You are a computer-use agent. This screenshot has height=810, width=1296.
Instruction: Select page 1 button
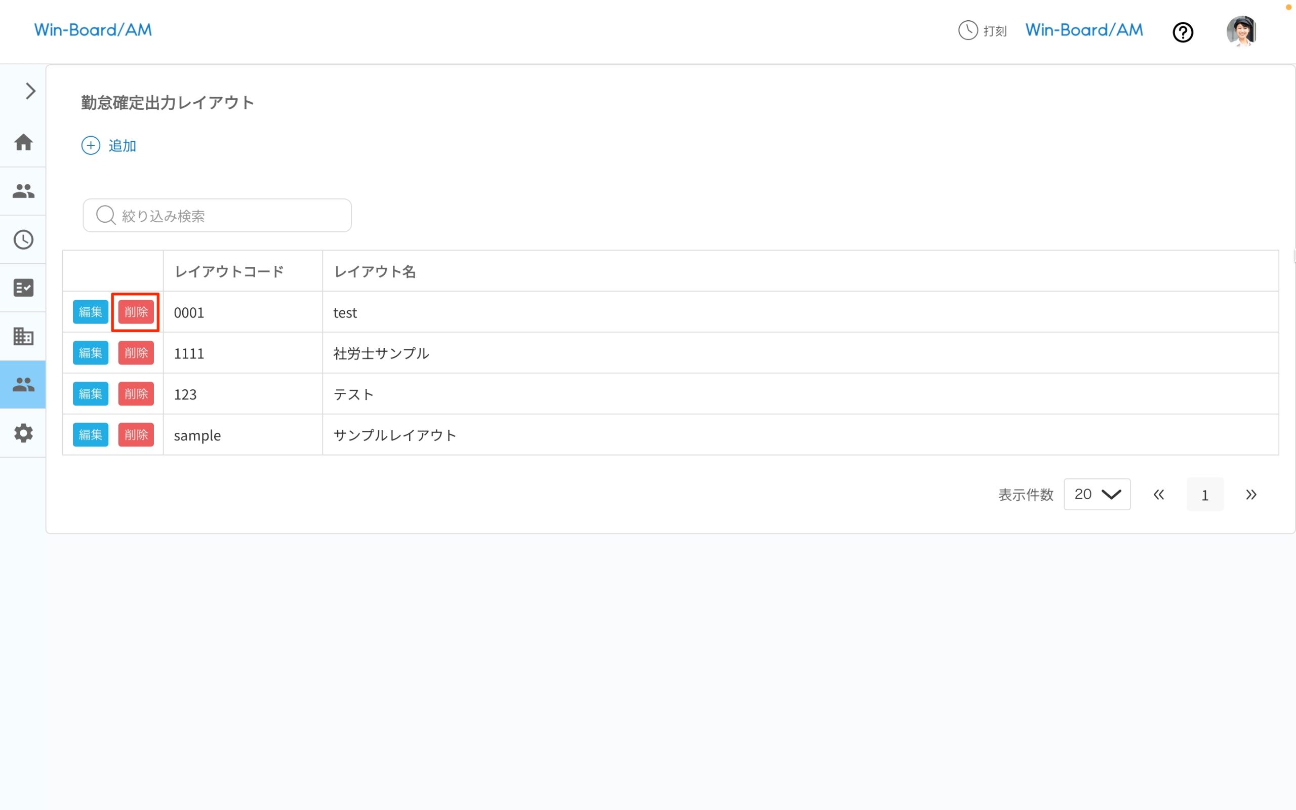click(1205, 494)
